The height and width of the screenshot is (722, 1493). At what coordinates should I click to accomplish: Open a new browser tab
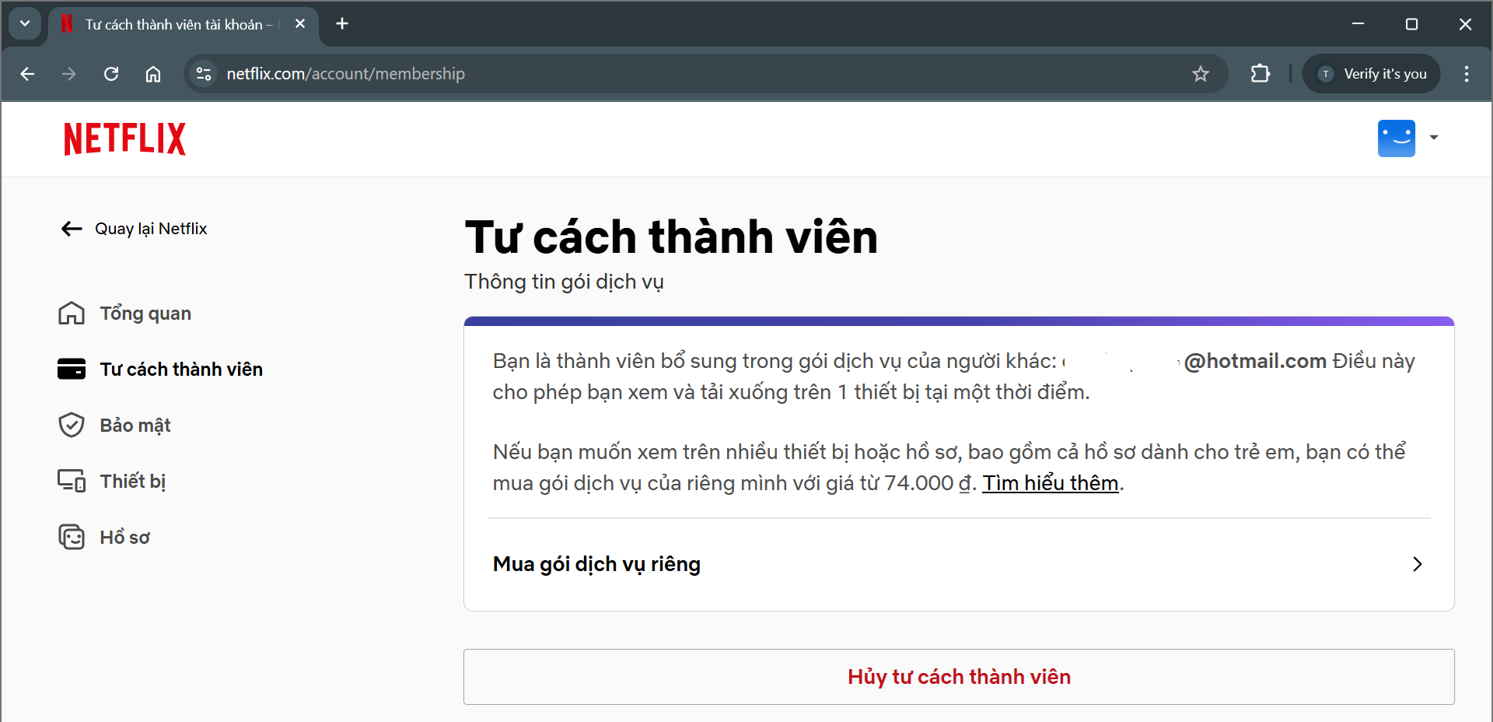tap(342, 24)
